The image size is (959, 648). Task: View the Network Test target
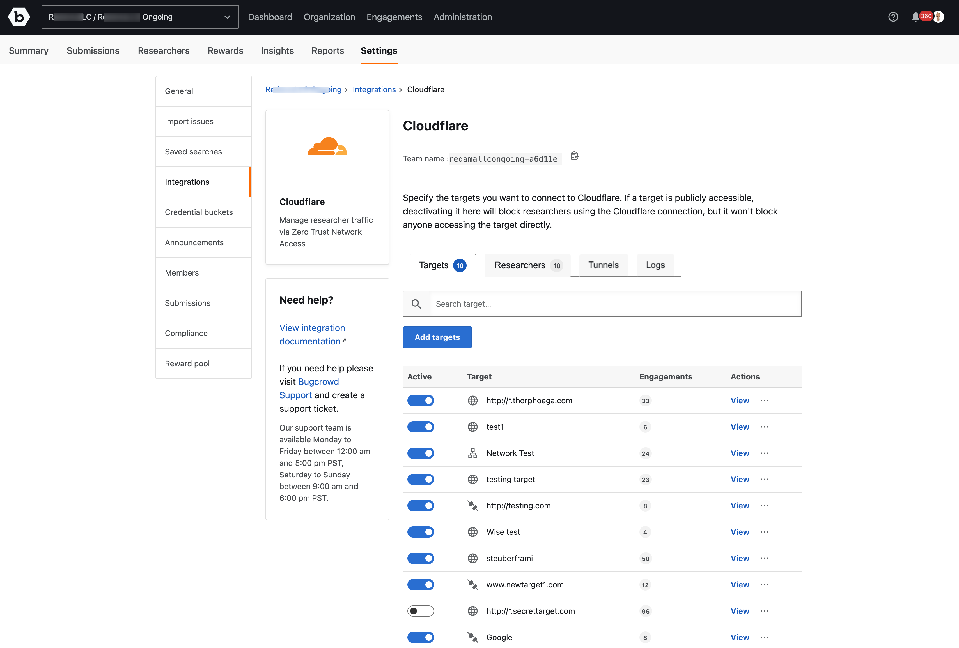point(740,453)
